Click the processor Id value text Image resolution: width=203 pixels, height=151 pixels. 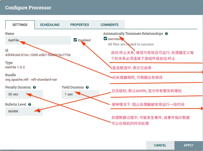pos(38,55)
